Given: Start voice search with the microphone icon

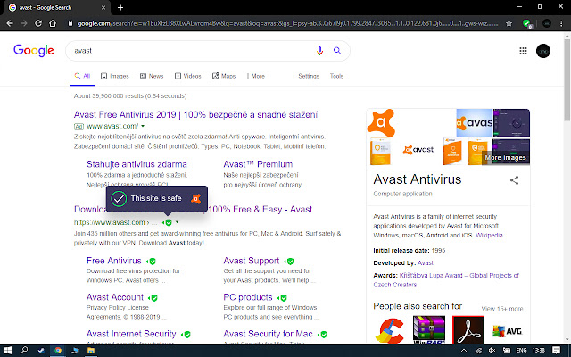Looking at the screenshot, I should 319,51.
